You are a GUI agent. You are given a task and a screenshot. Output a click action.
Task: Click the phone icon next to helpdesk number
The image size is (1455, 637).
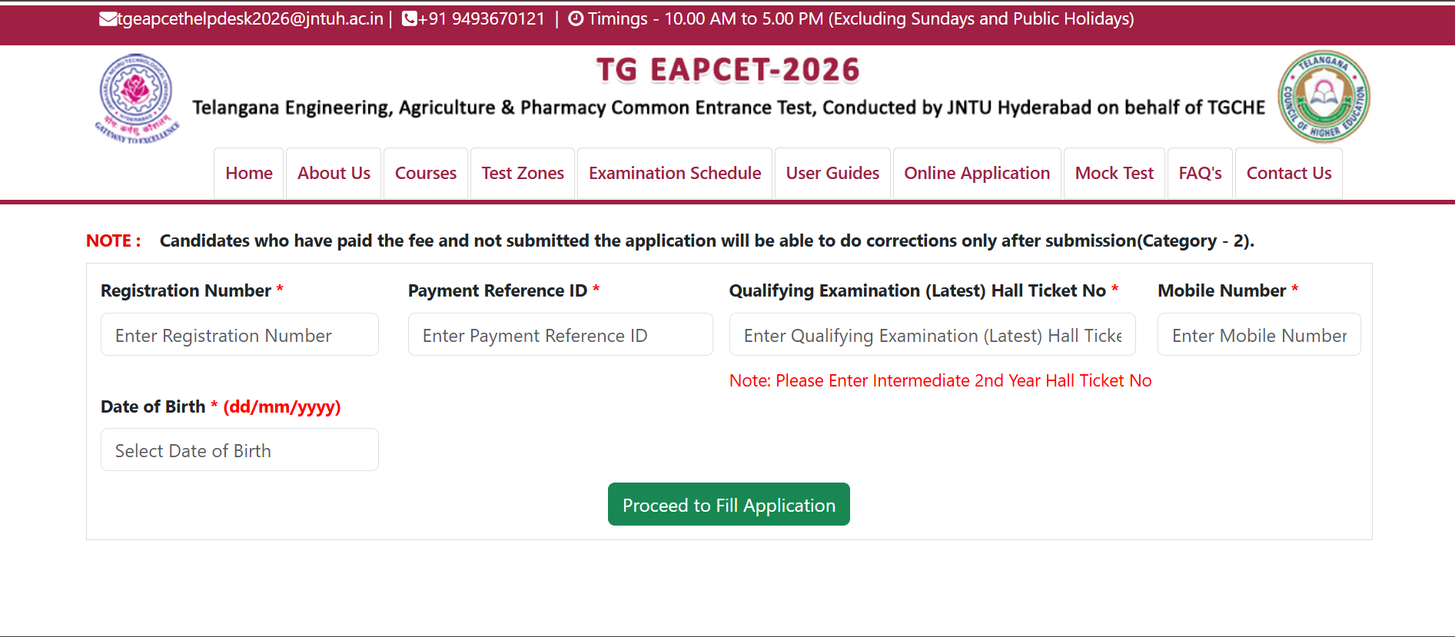click(409, 19)
